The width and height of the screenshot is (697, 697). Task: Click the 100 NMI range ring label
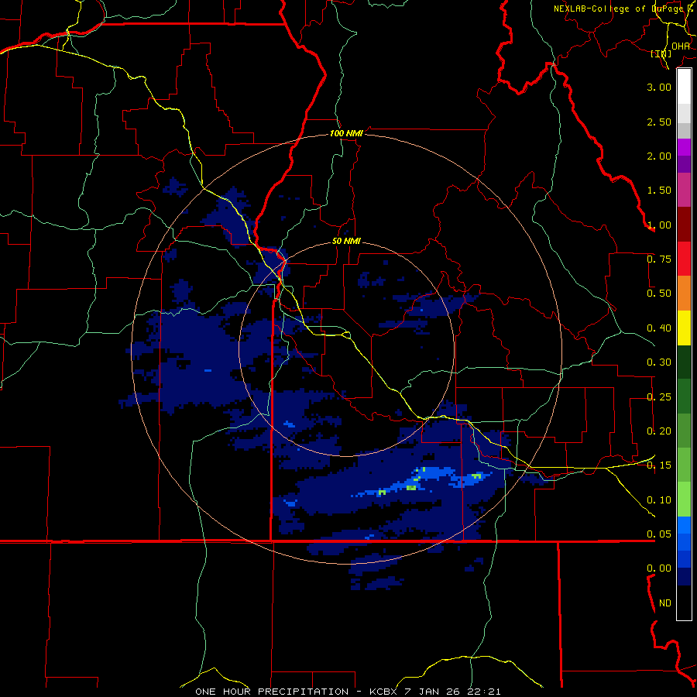tap(346, 133)
